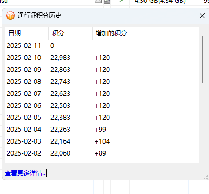The image size is (209, 194).
Task: Close the 通行证积分历史 dialog
Action: pos(202,16)
